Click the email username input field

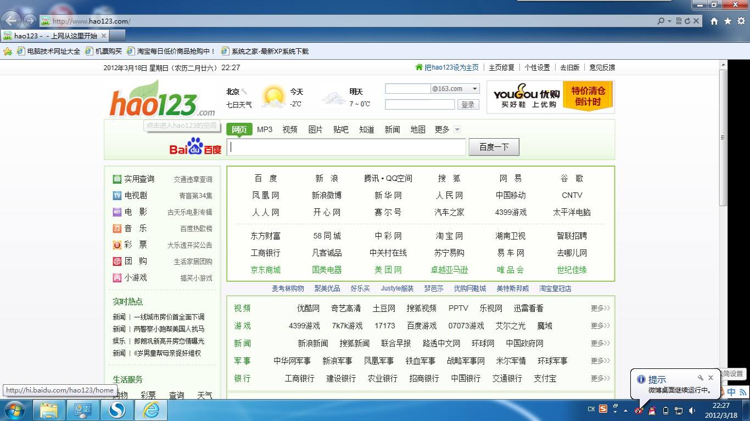point(408,88)
